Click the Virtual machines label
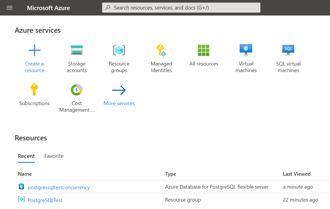The height and width of the screenshot is (209, 330). click(x=246, y=67)
